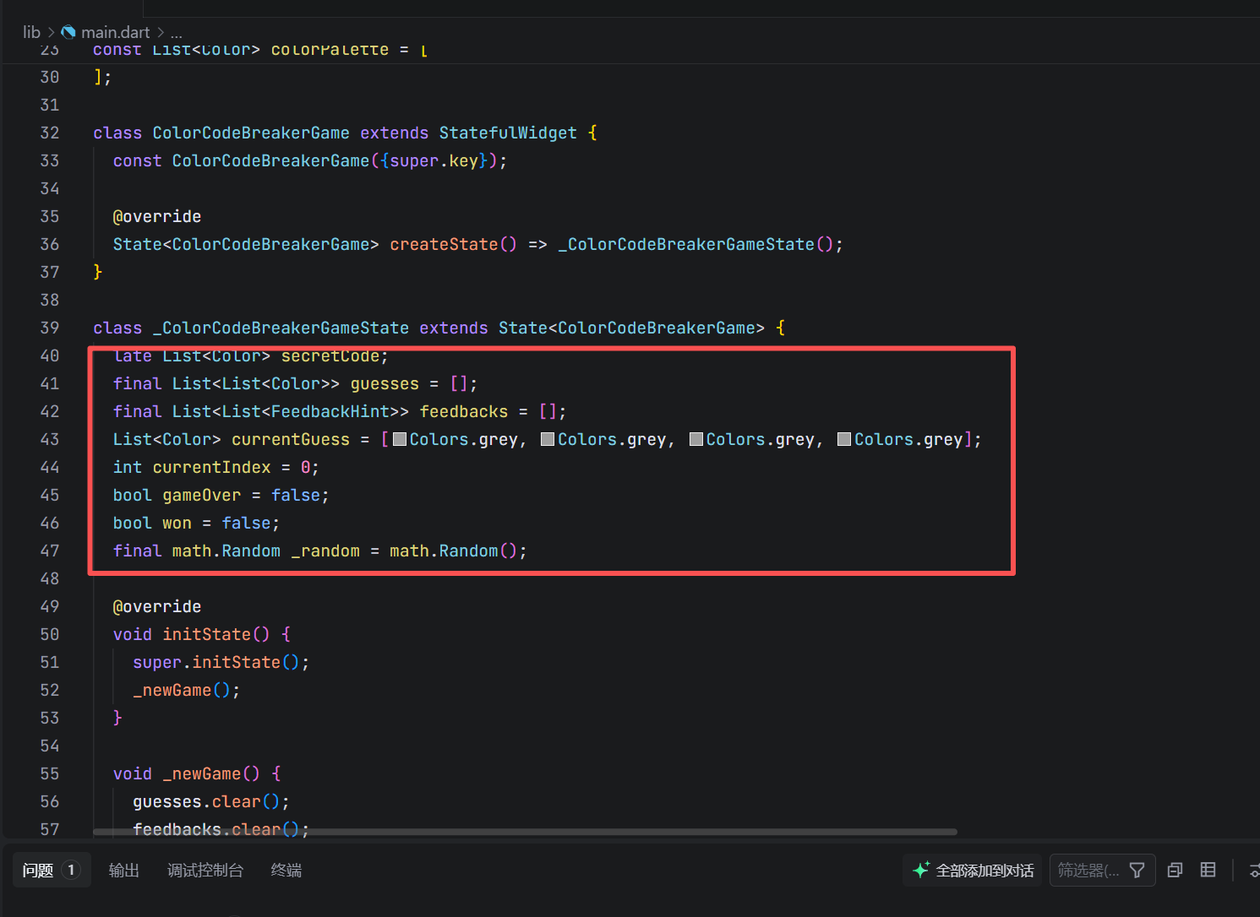Image resolution: width=1260 pixels, height=917 pixels.
Task: Click the sparkle icon beside 全部添加到对话
Action: tap(921, 870)
